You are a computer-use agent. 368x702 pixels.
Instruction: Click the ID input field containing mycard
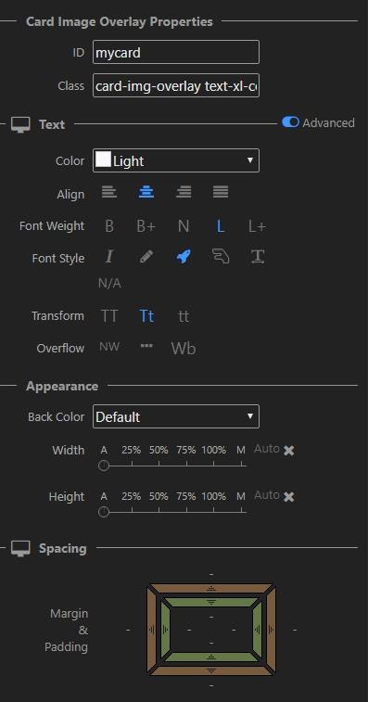click(x=176, y=52)
